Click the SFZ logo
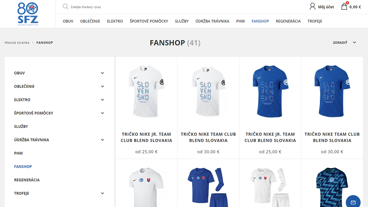 pos(28,14)
